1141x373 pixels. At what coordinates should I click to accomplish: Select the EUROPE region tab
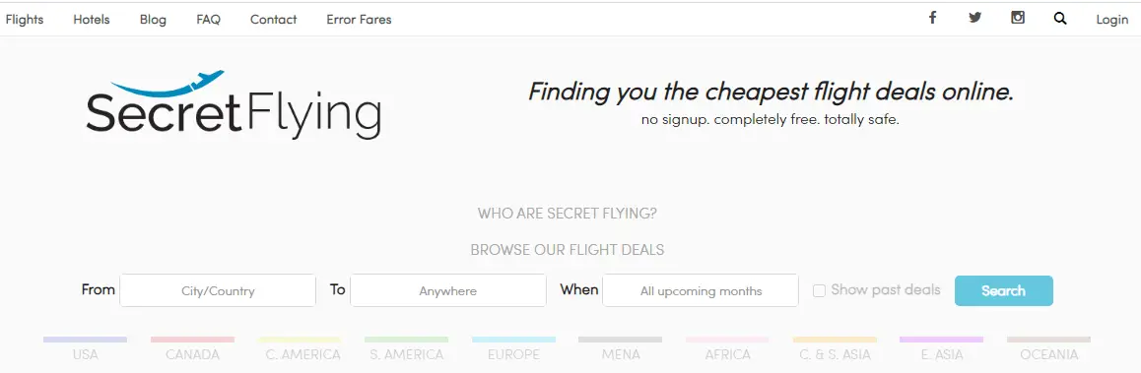(513, 349)
